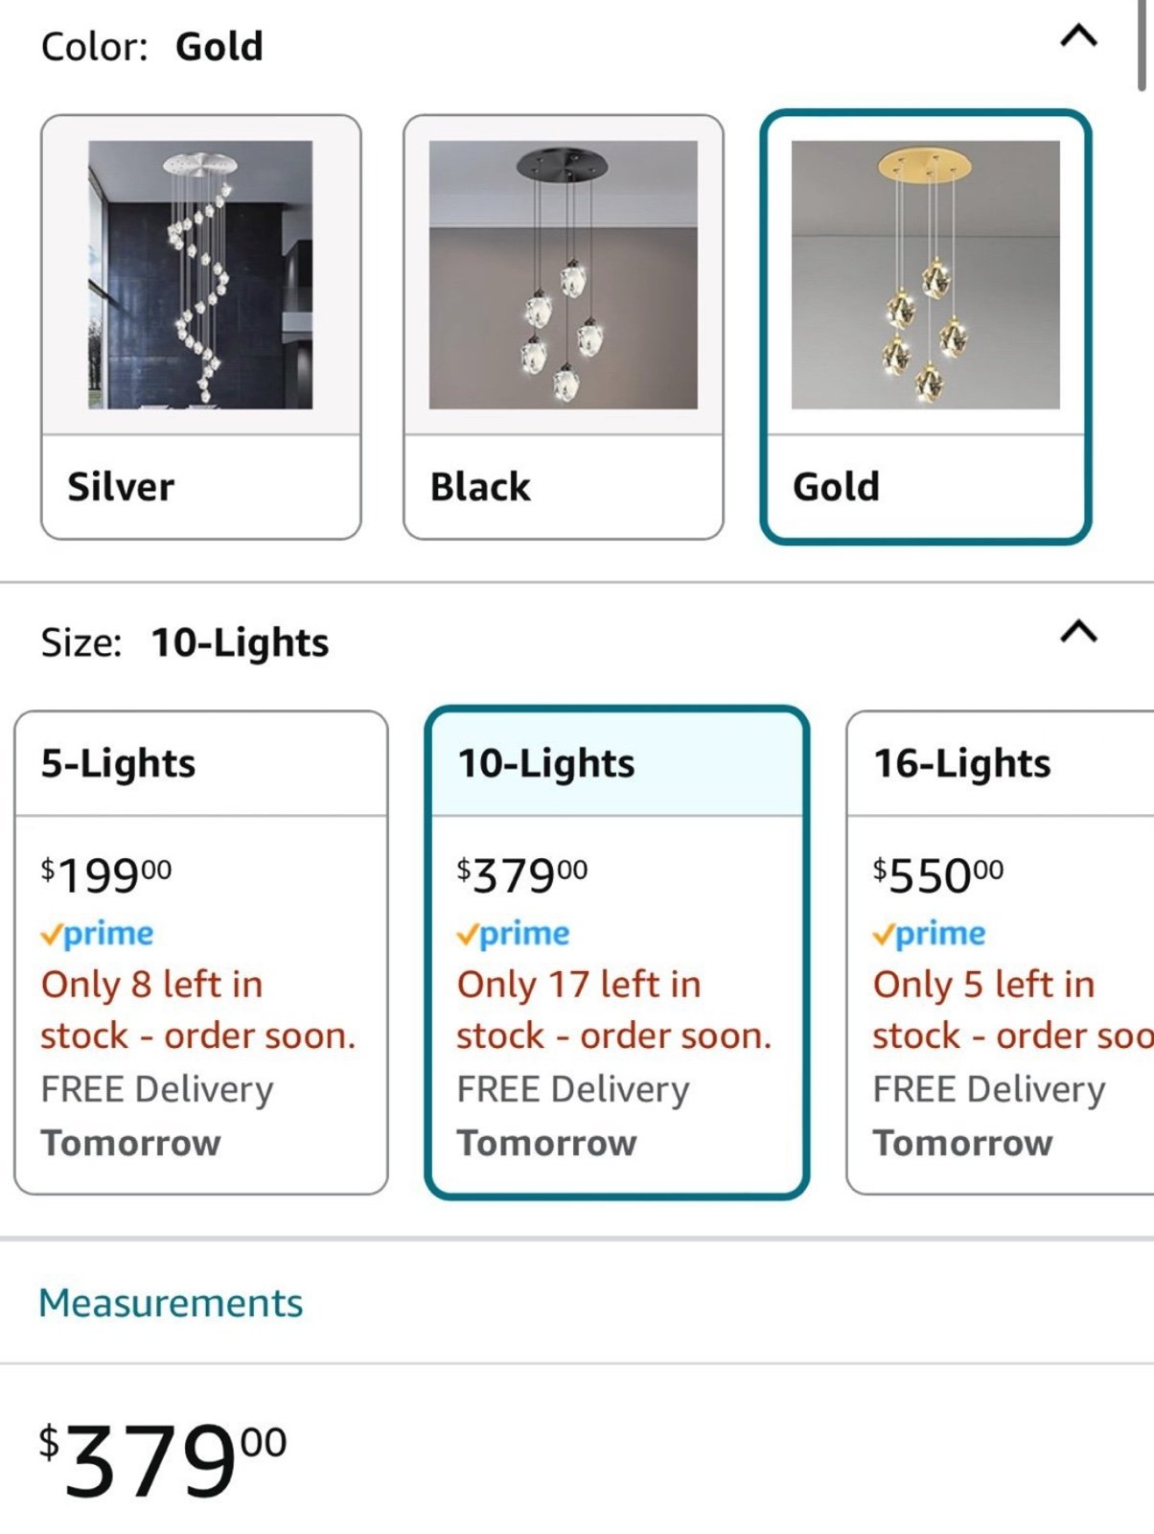Choose the Black color option

(x=564, y=327)
